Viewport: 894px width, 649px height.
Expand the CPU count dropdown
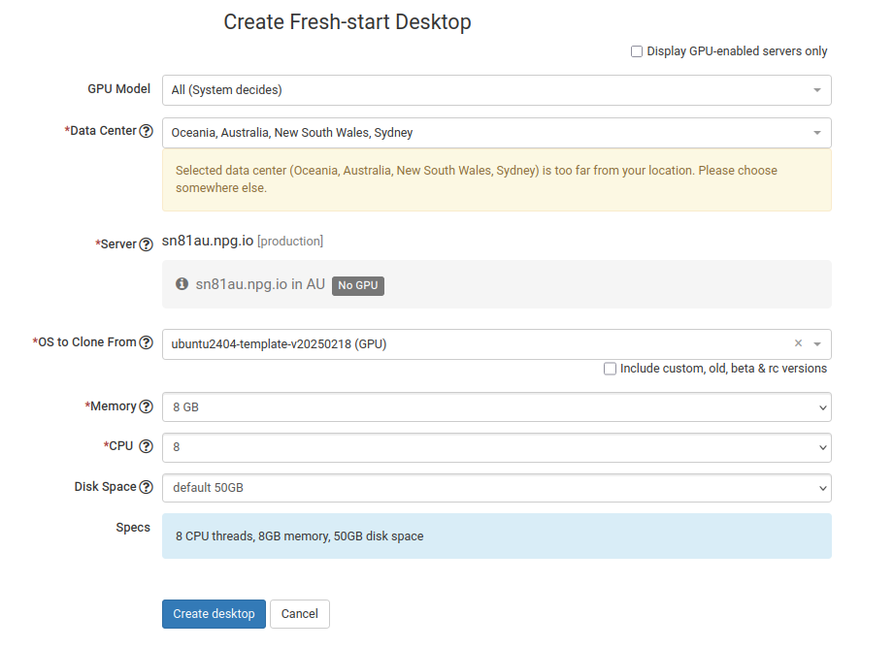pos(496,447)
